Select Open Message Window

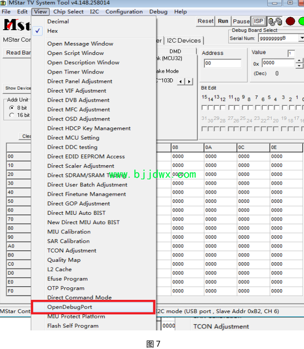pyautogui.click(x=94, y=43)
